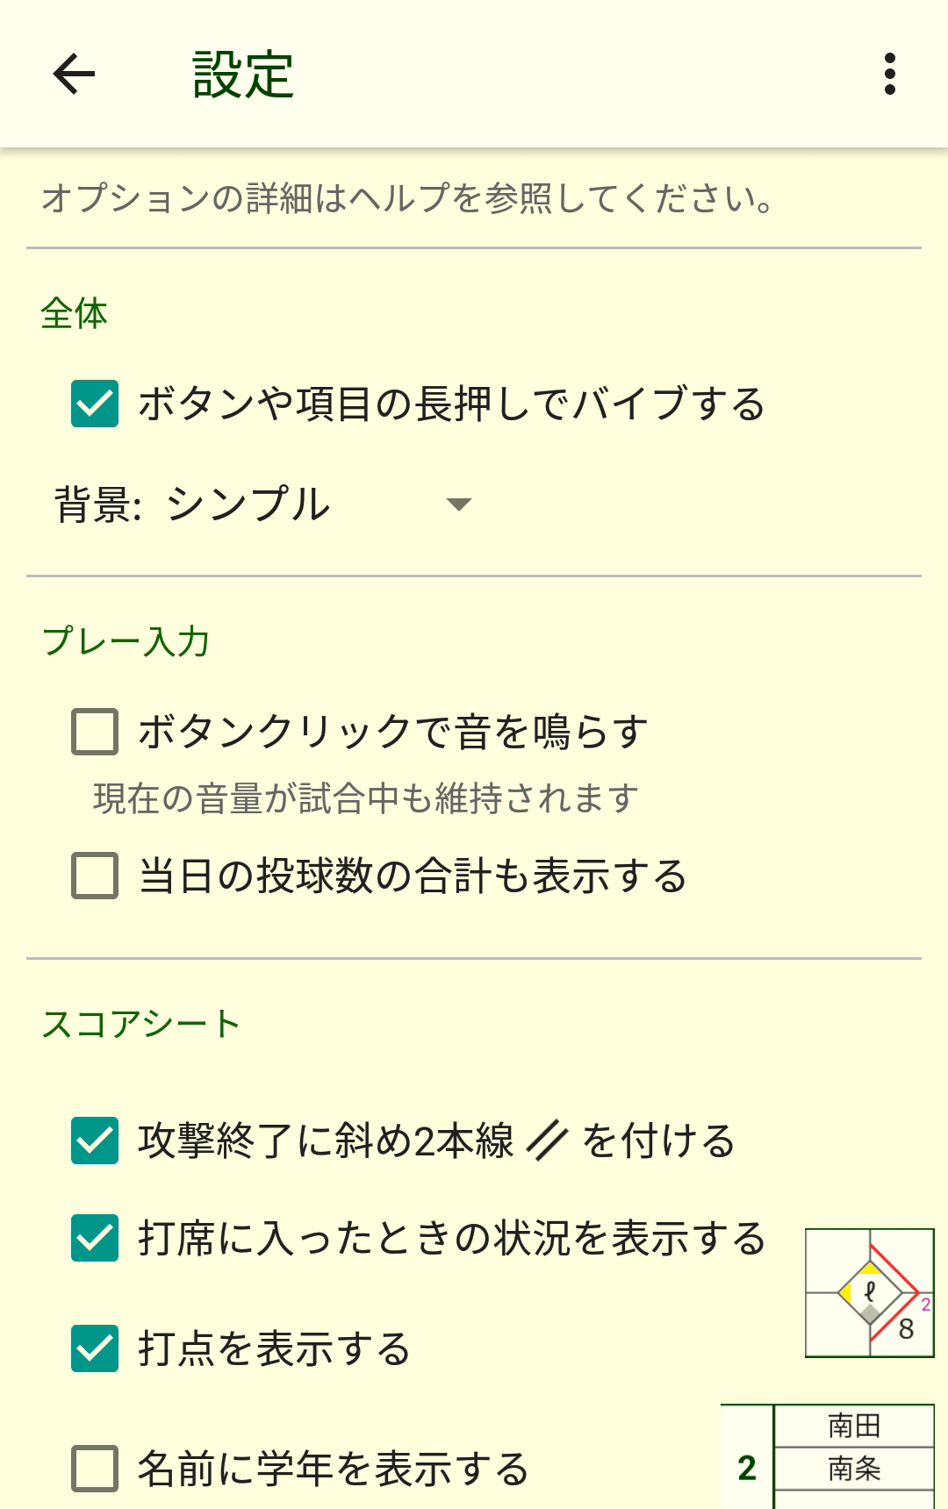Uncheck 攻撃終了に斜め2本線 checkbox
The image size is (948, 1509).
[x=95, y=1141]
